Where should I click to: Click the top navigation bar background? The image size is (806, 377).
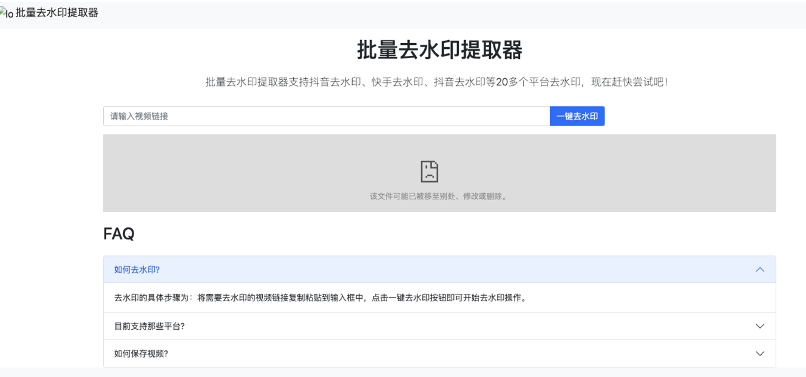coord(425,13)
